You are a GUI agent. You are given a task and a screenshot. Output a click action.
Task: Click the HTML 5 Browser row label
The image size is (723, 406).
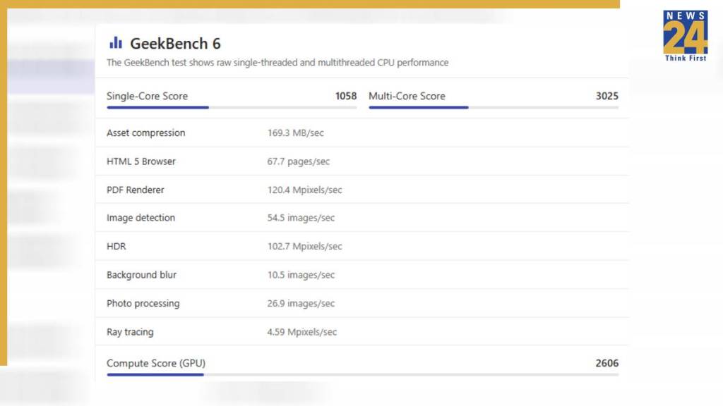pos(141,161)
